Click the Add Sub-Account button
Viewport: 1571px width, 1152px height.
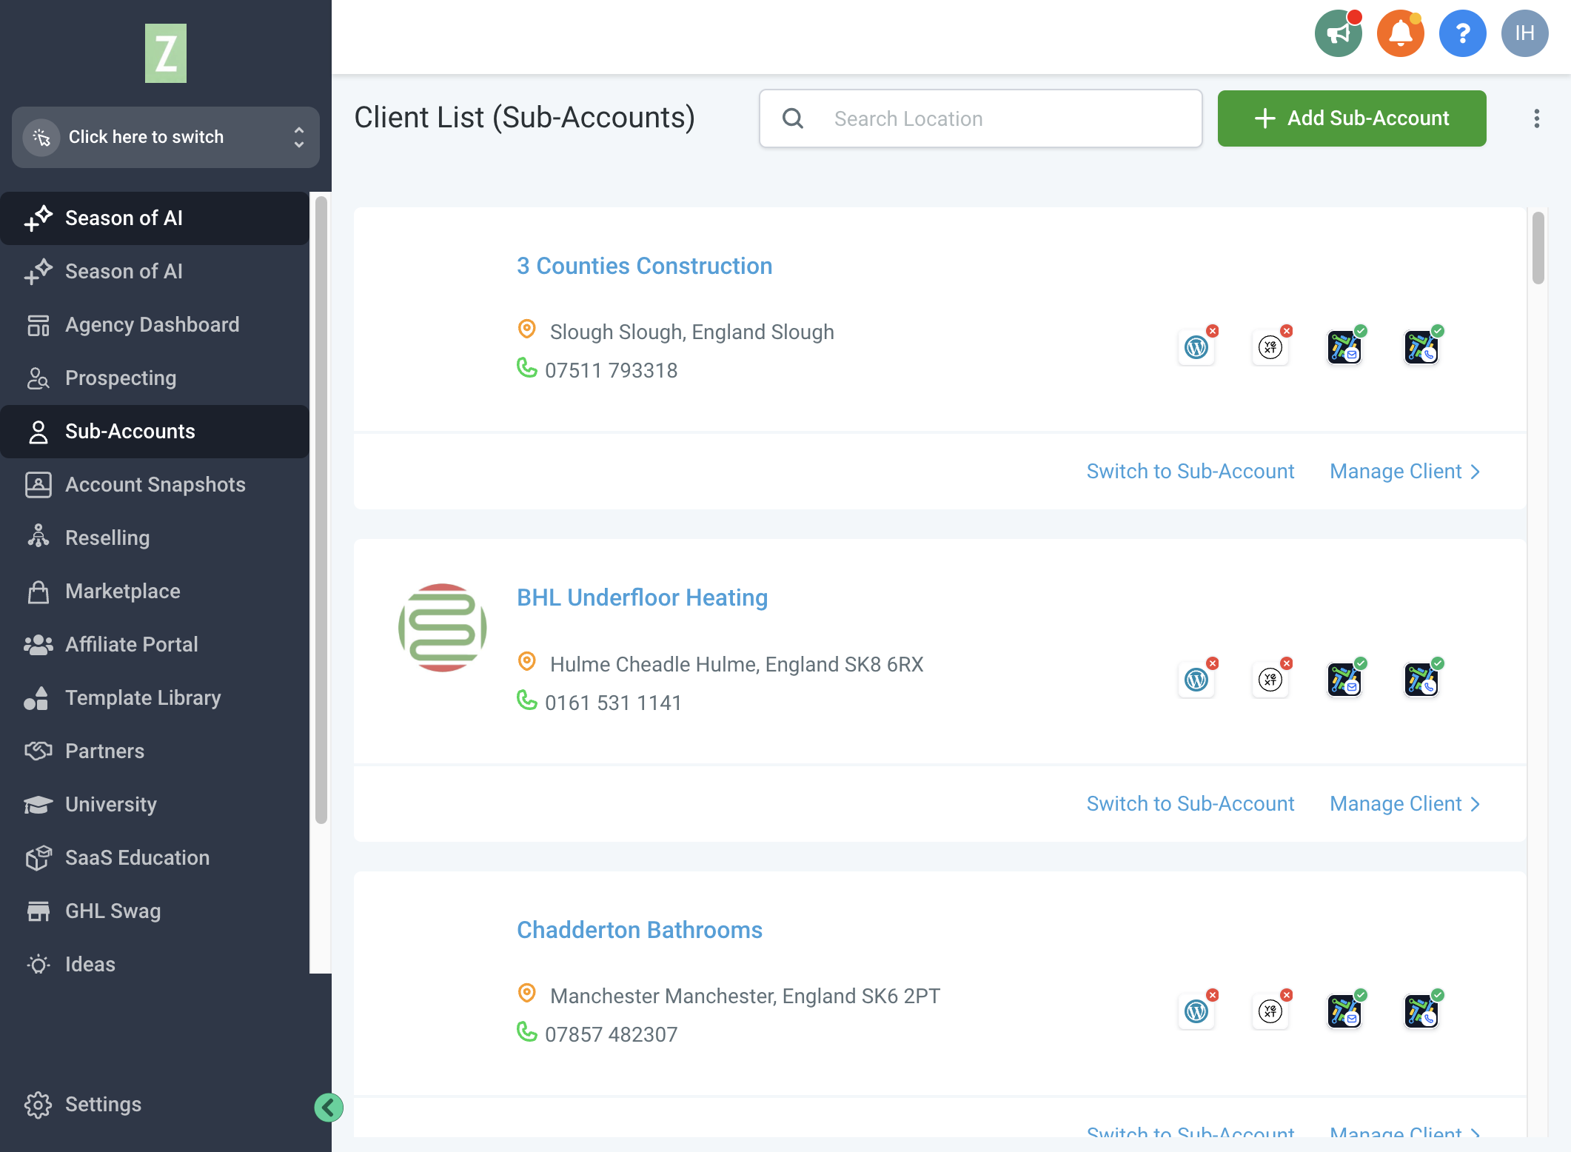coord(1352,118)
